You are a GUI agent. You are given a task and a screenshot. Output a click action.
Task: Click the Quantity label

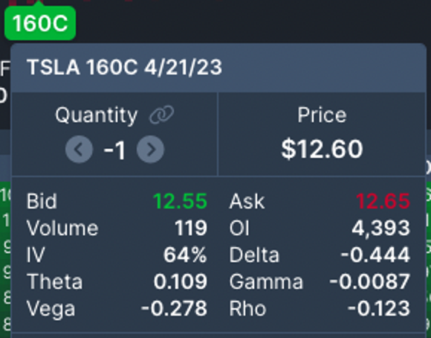tap(96, 115)
